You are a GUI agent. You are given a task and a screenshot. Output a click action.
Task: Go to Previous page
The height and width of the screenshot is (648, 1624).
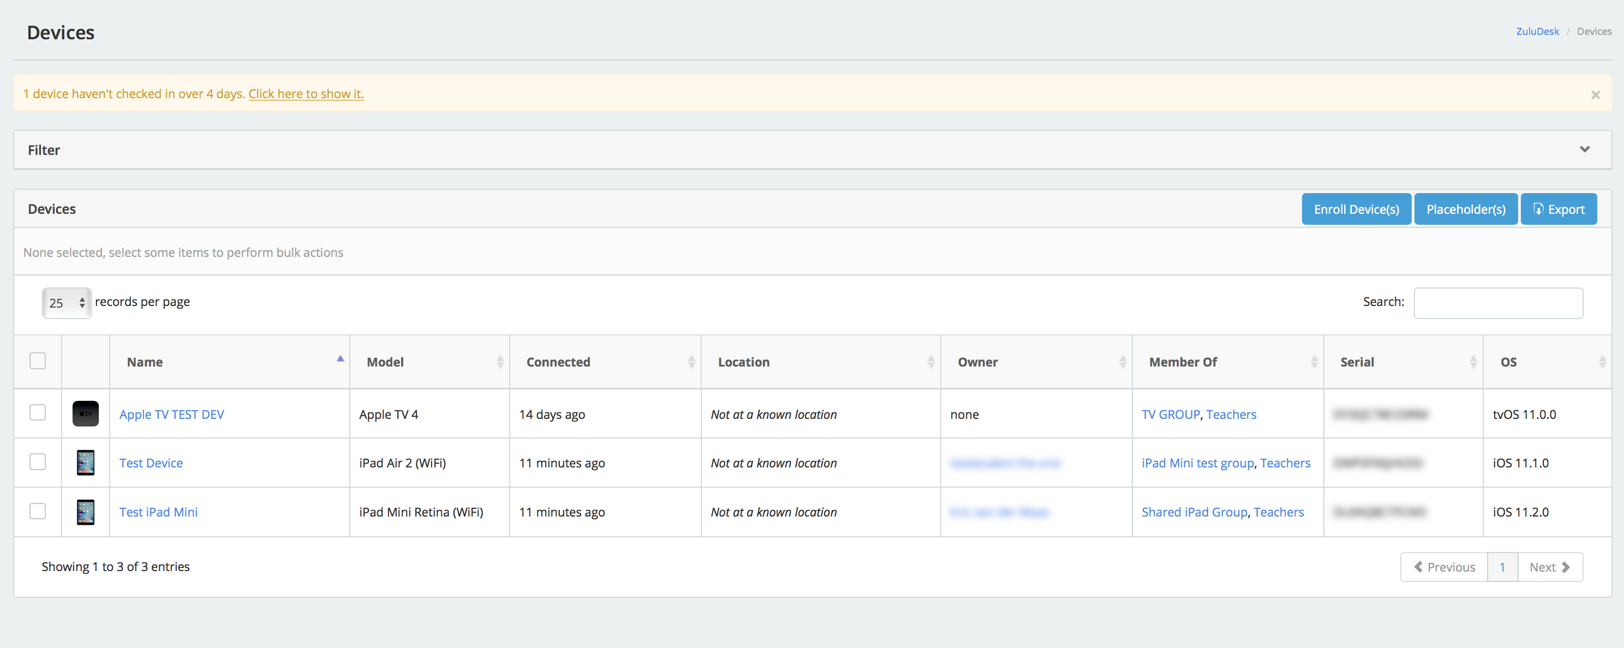tap(1444, 567)
